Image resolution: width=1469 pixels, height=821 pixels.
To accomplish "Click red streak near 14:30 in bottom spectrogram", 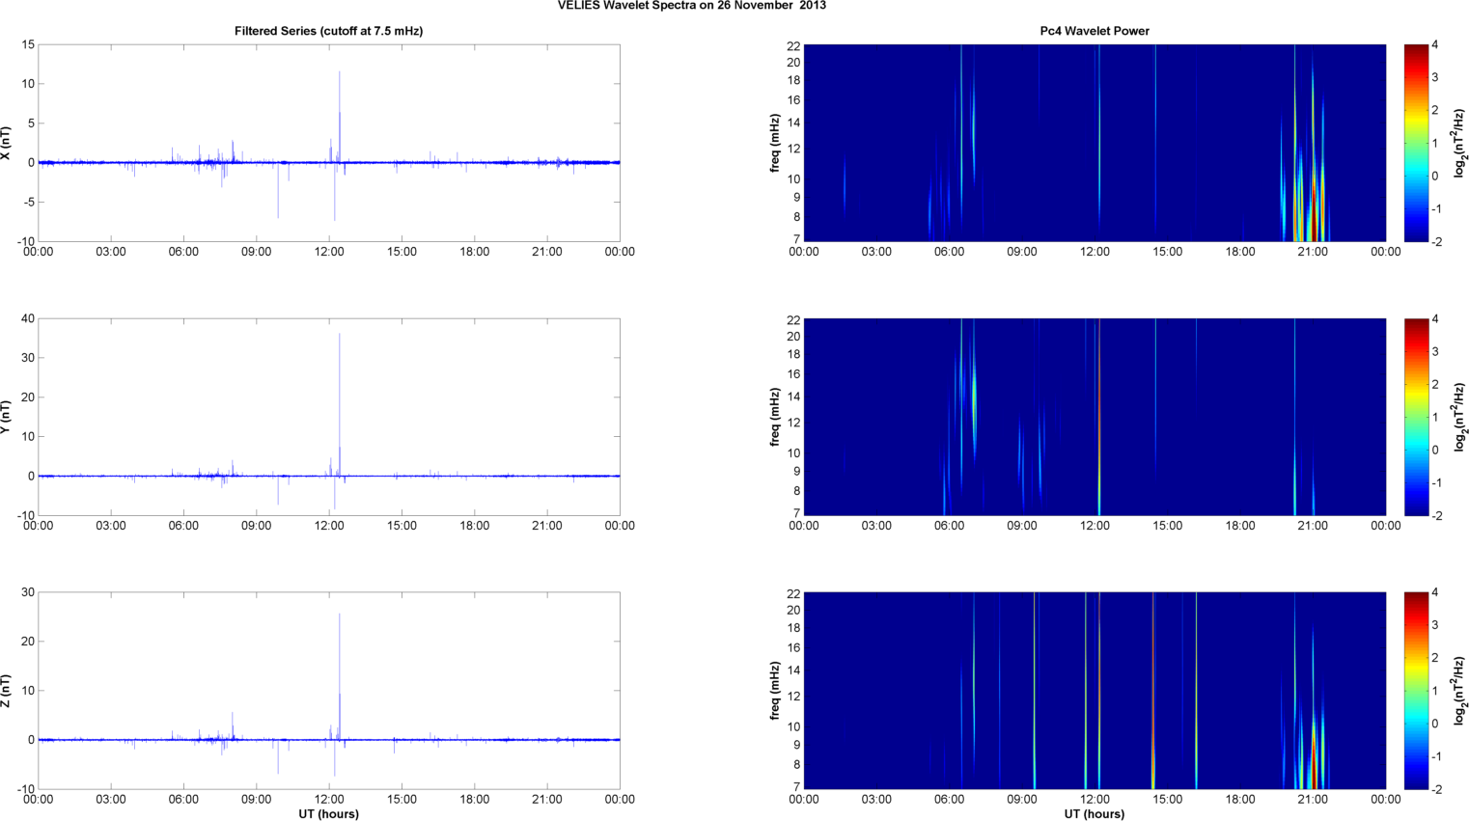I will [1152, 714].
